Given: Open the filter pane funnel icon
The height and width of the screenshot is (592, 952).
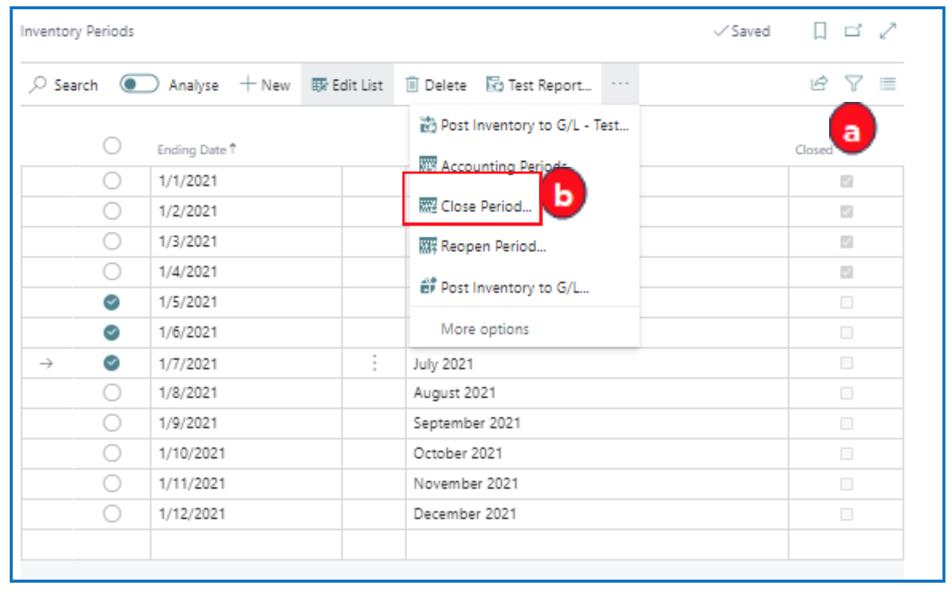Looking at the screenshot, I should click(853, 84).
